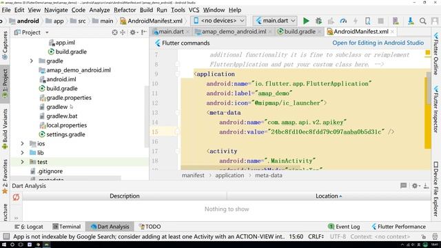Open the Windows Start button

coord(4,245)
